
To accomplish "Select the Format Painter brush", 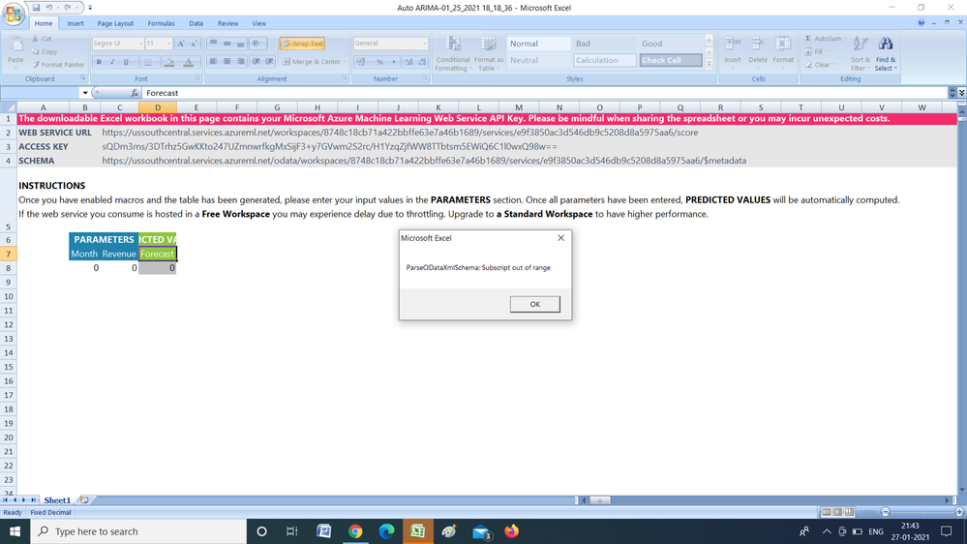I will point(58,65).
